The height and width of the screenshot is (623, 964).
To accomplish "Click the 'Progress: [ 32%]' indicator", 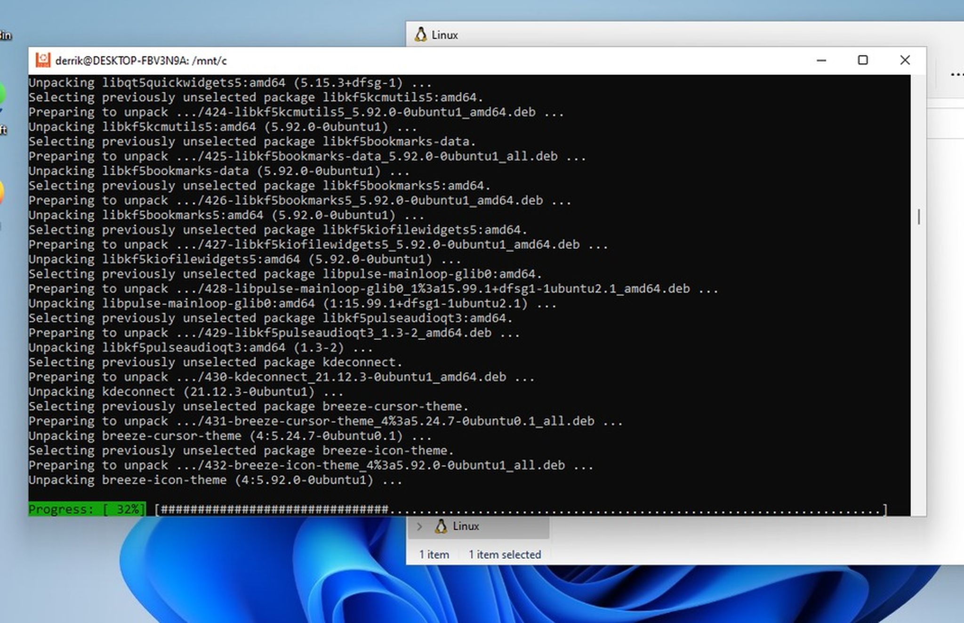I will pos(87,509).
